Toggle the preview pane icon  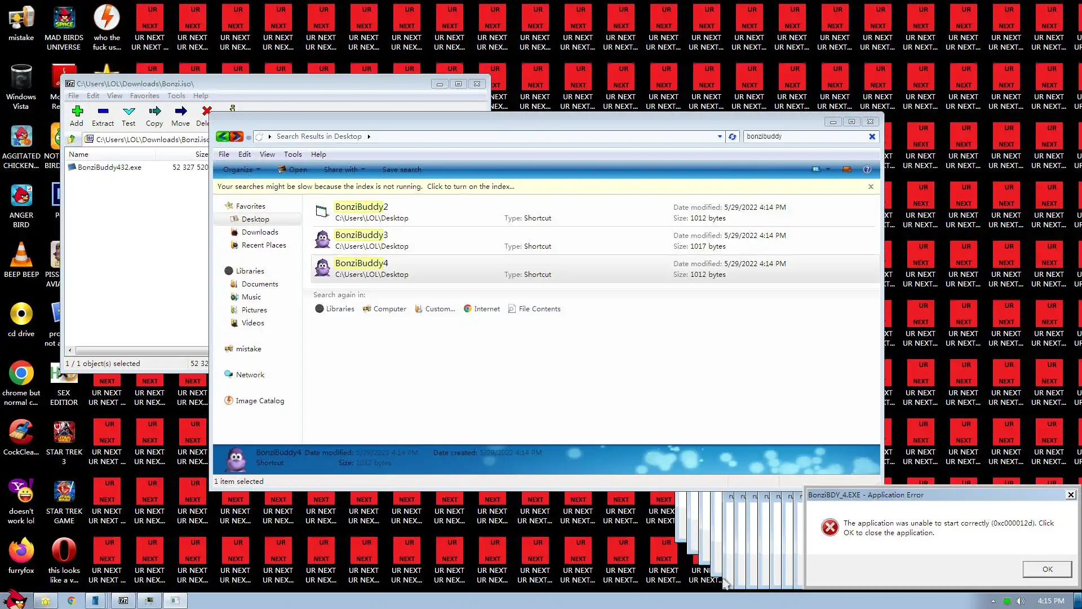click(846, 169)
